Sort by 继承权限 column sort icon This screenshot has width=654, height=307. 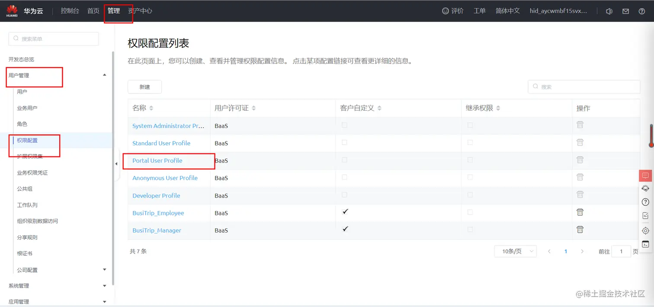[x=498, y=109]
